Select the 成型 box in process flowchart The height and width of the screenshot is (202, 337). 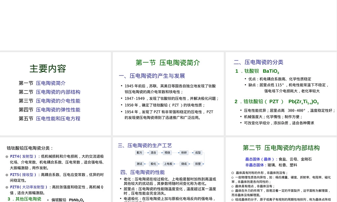point(198,153)
